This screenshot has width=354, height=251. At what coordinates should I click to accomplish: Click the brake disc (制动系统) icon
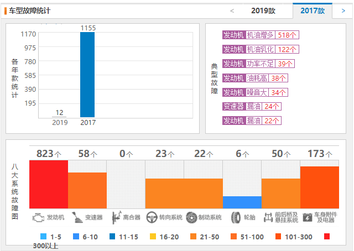click(x=191, y=218)
